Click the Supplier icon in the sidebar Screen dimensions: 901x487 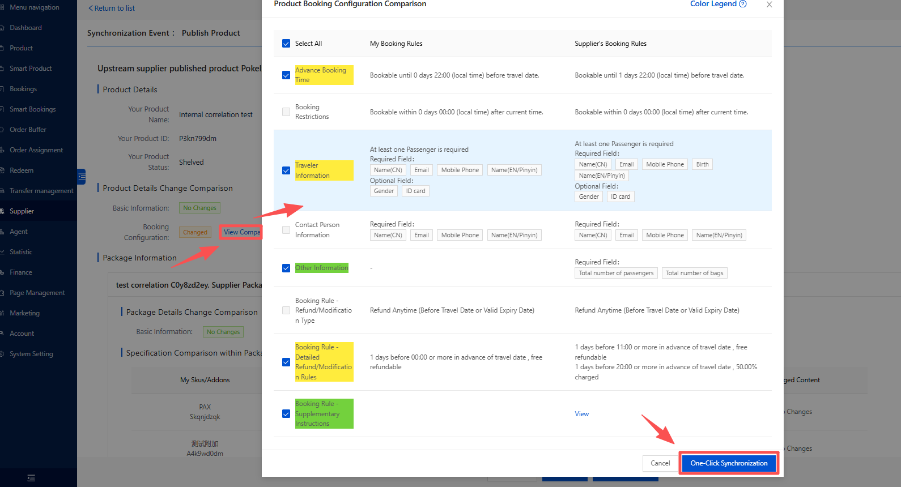(2, 211)
